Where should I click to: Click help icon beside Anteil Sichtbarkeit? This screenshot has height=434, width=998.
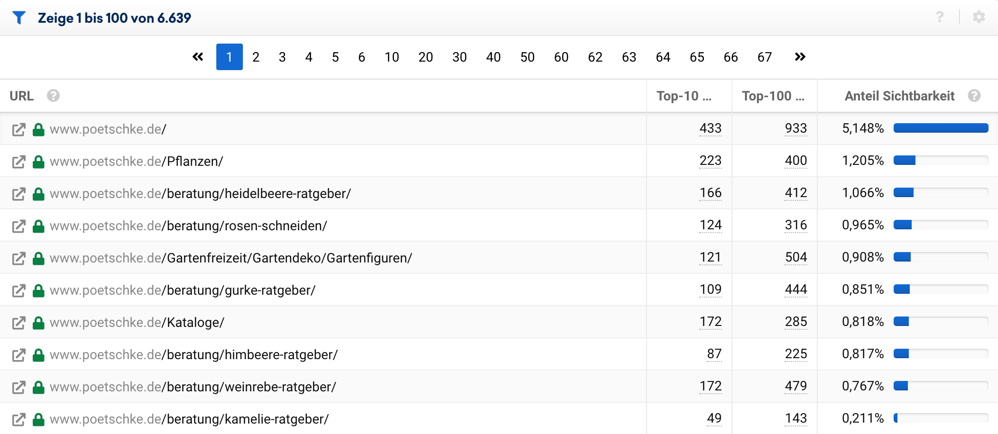point(974,96)
